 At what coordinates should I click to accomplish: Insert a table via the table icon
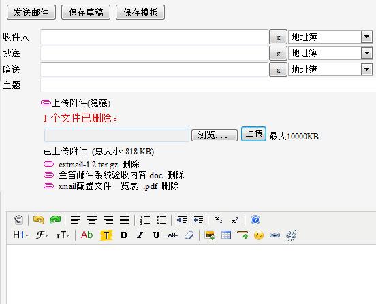[226, 235]
